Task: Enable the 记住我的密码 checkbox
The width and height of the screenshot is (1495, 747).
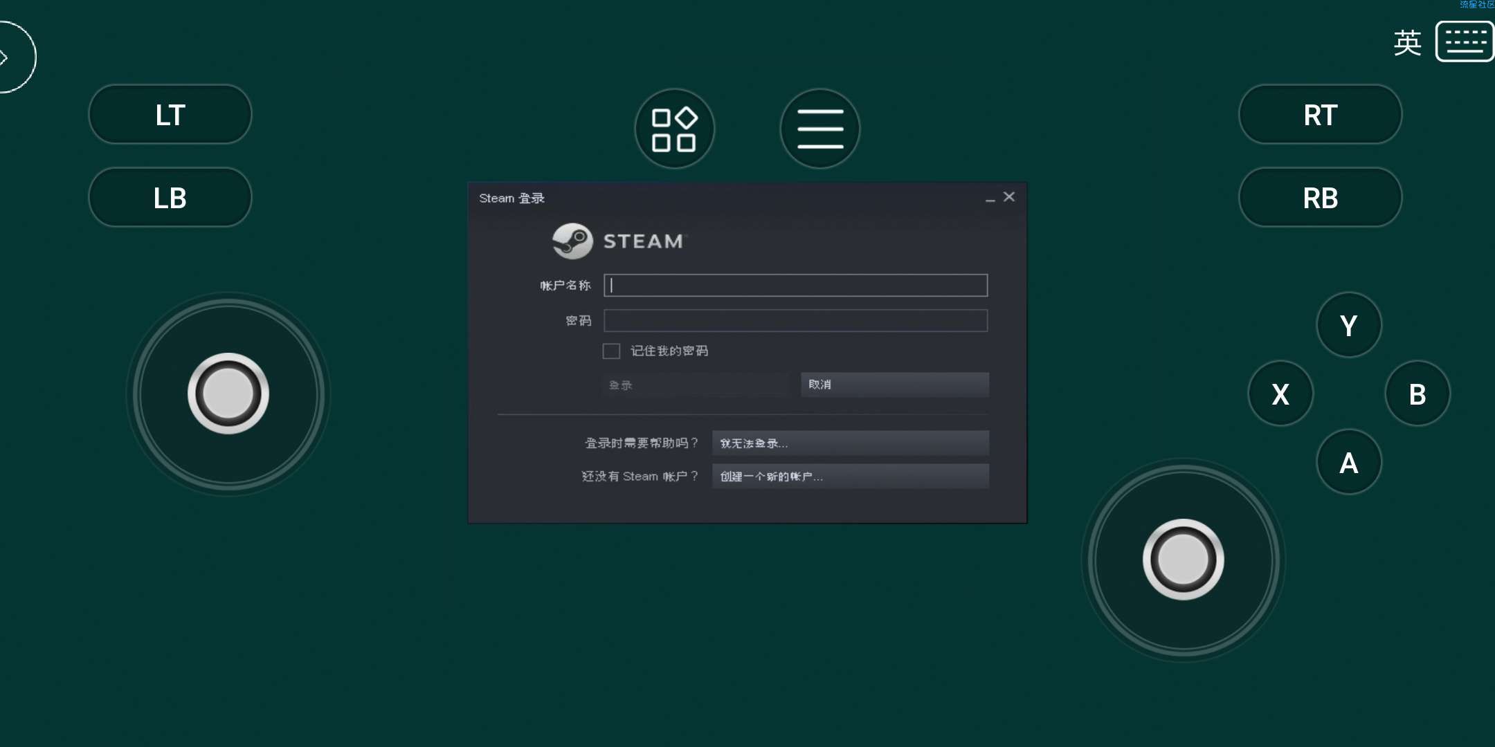Action: coord(611,351)
